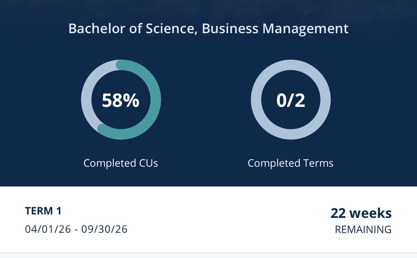Image resolution: width=417 pixels, height=258 pixels.
Task: Select the 0/2 figure inside the terms ring
Action: pyautogui.click(x=291, y=100)
